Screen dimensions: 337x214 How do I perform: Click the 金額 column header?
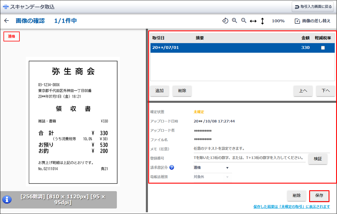click(305, 38)
